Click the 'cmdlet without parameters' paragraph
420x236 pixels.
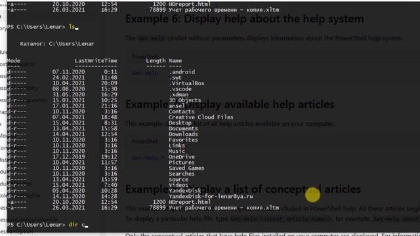264,38
